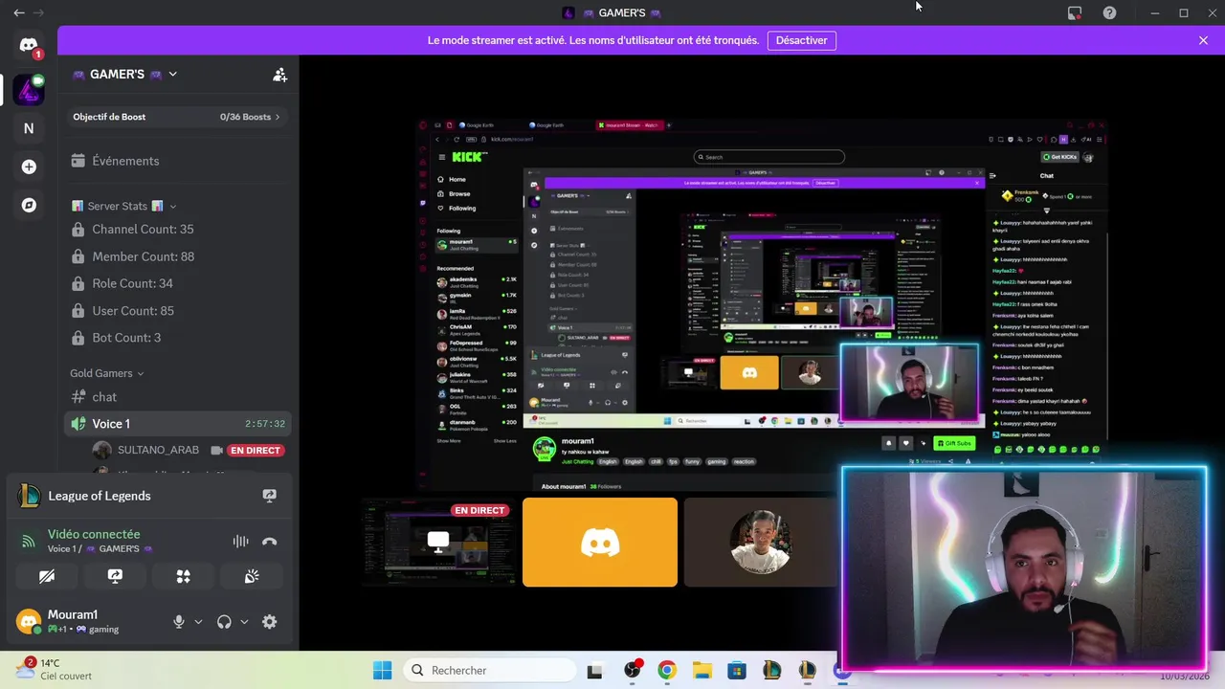Open the Événements calendar item

click(x=178, y=161)
